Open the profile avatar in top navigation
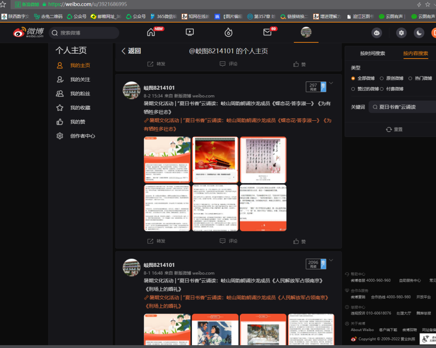Image resolution: width=436 pixels, height=348 pixels. pos(306,32)
